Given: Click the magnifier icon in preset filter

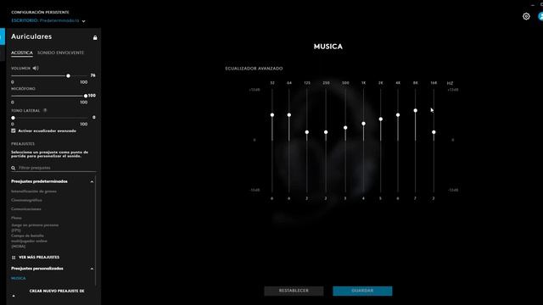Looking at the screenshot, I should (x=14, y=168).
